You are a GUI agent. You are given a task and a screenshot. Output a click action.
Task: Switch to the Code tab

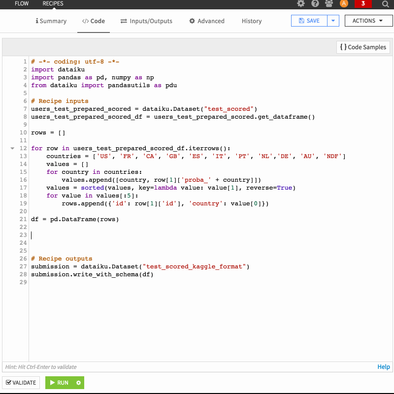[94, 21]
